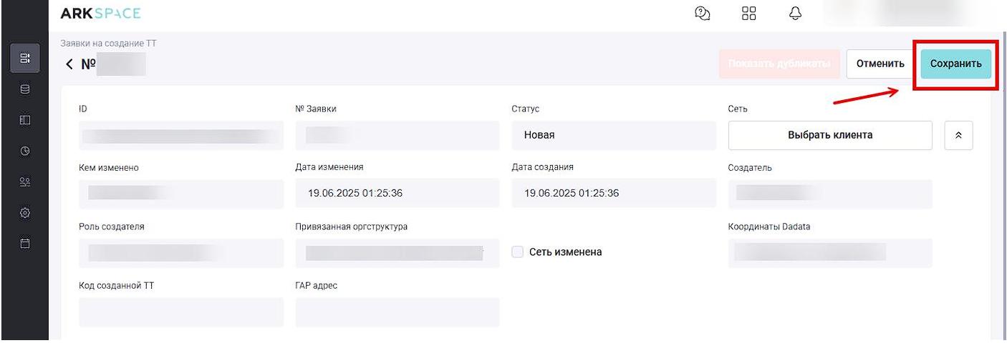Open settings gear in sidebar
The image size is (1007, 343).
coord(25,212)
